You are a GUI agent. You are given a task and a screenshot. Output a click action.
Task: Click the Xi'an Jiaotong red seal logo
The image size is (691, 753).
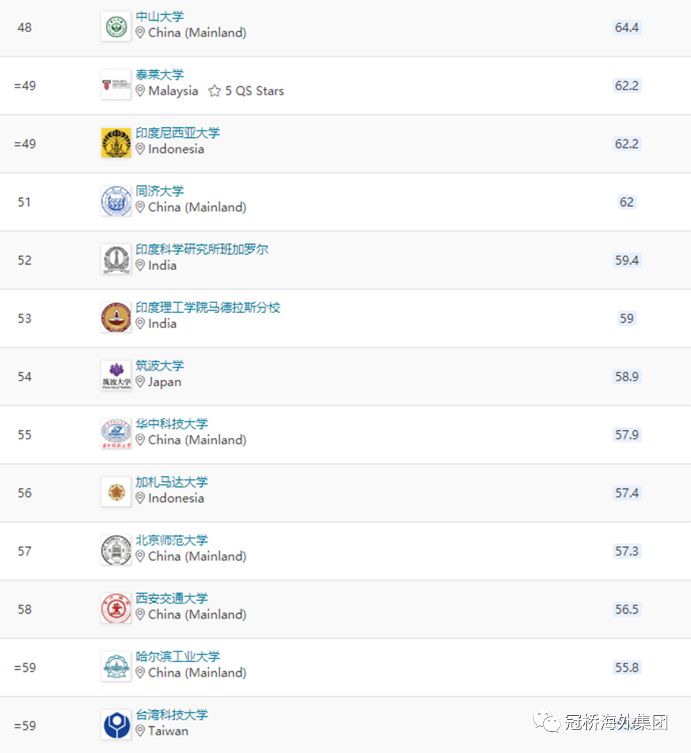pyautogui.click(x=116, y=609)
